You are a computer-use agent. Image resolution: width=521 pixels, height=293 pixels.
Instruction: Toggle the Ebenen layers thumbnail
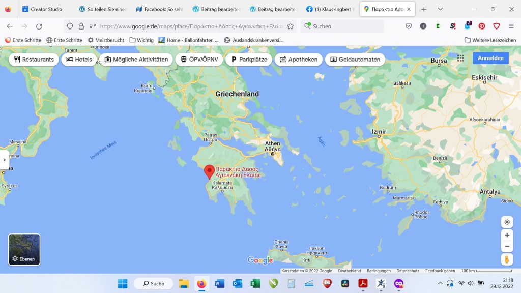[24, 249]
